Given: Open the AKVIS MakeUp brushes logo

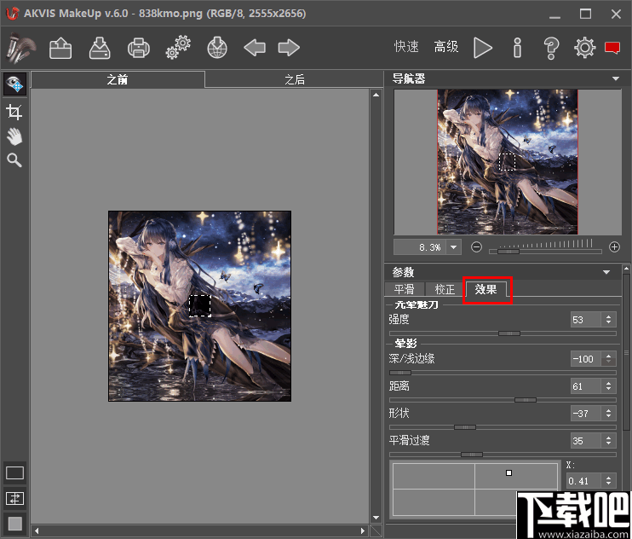Looking at the screenshot, I should [x=20, y=48].
